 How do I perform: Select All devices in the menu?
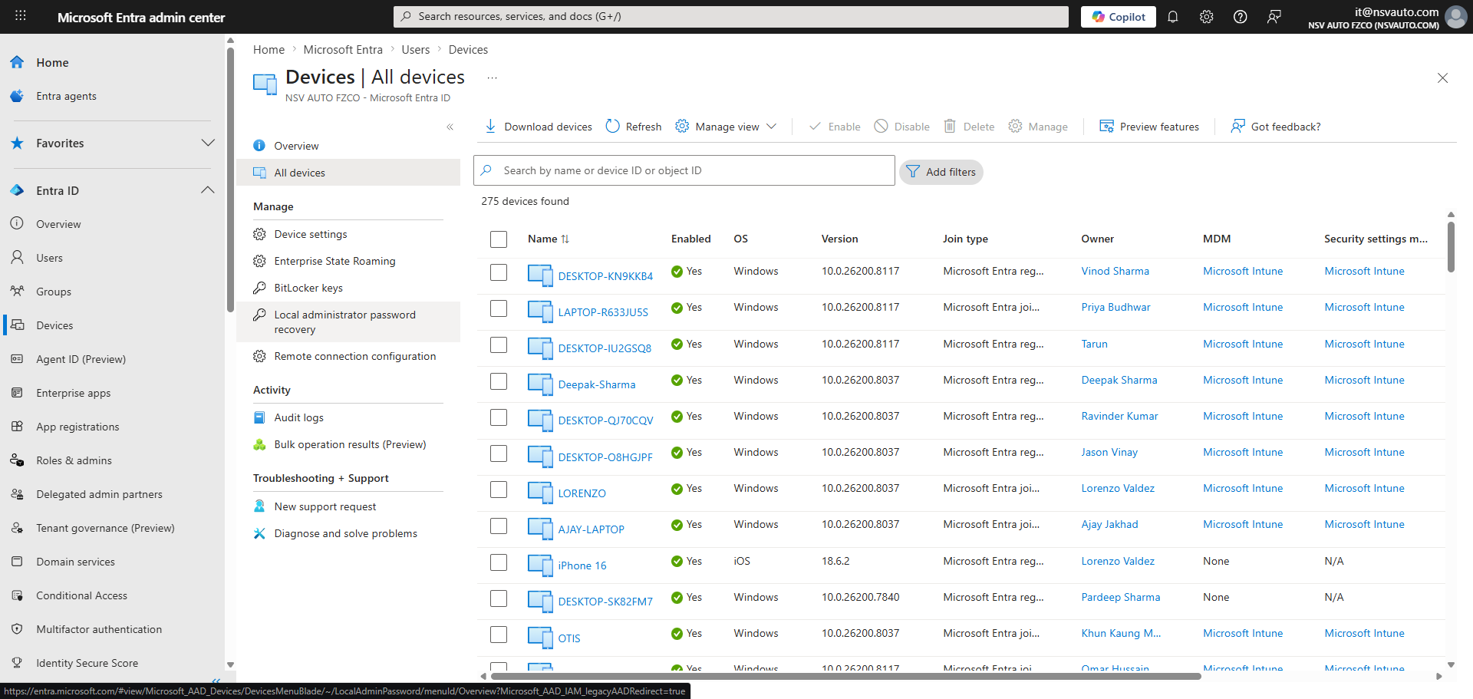point(348,173)
